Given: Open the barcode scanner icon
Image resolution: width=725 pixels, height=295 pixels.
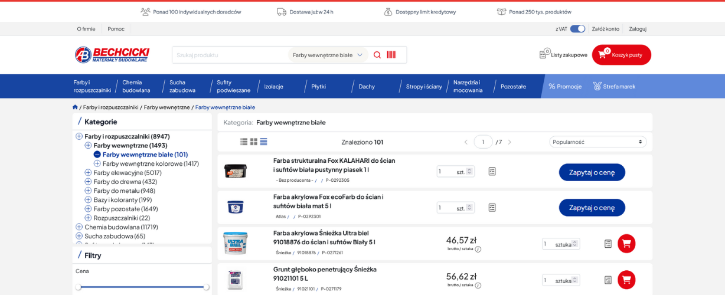Looking at the screenshot, I should [x=391, y=55].
